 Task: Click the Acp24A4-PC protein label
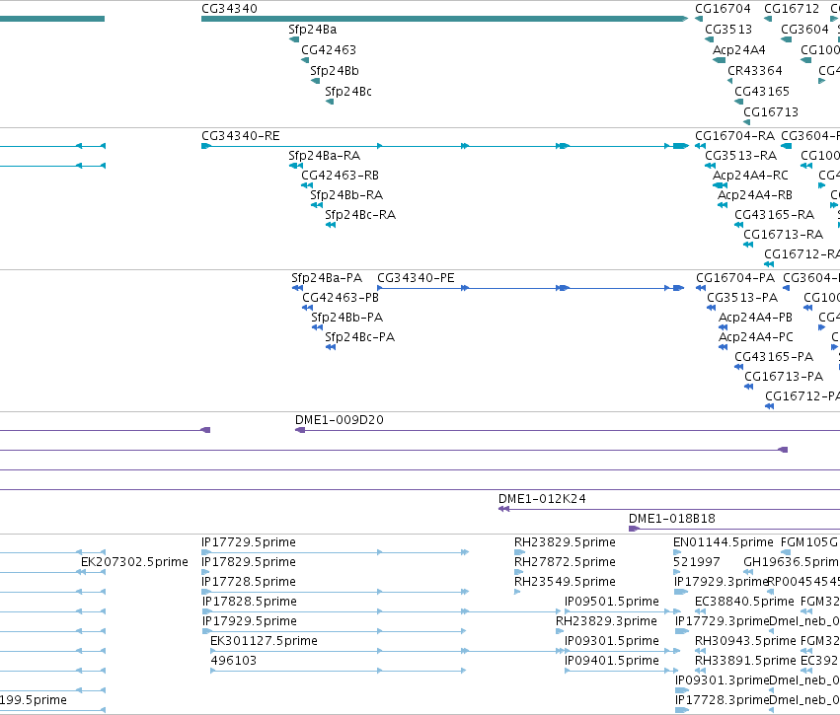coord(755,337)
